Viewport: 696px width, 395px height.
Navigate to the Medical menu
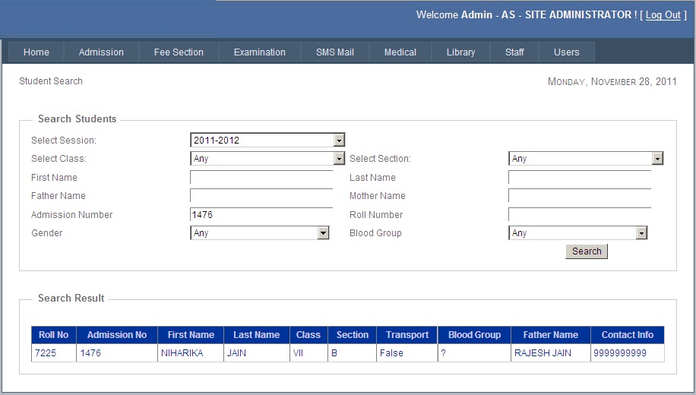tap(400, 52)
